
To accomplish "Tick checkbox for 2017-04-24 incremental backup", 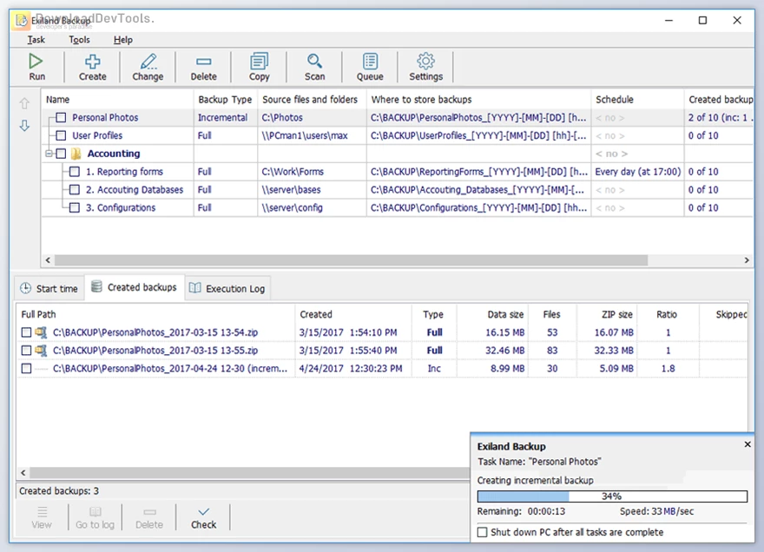I will (26, 368).
